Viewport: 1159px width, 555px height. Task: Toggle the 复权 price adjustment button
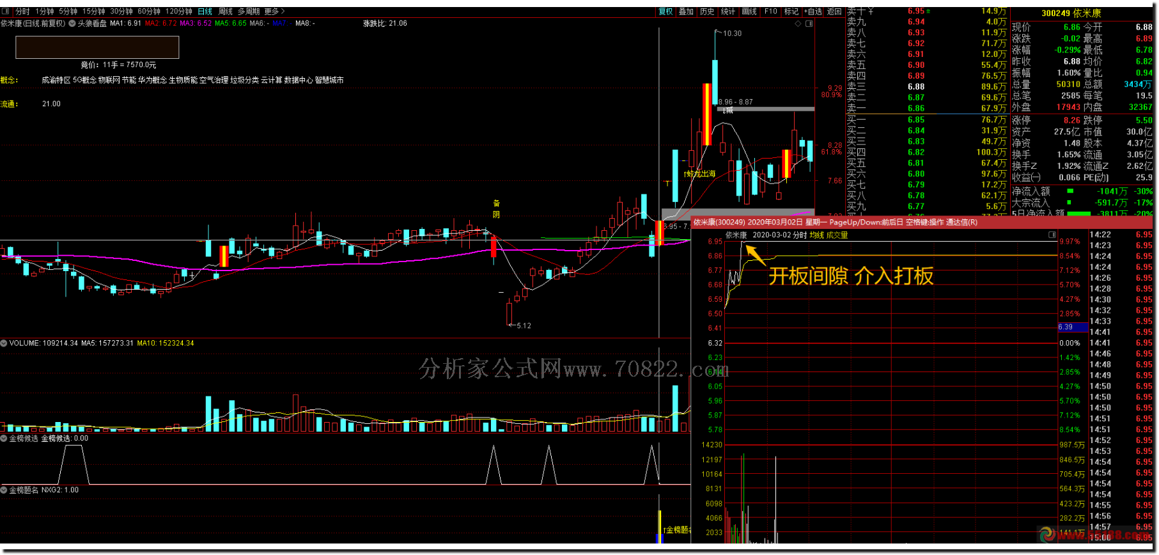665,12
